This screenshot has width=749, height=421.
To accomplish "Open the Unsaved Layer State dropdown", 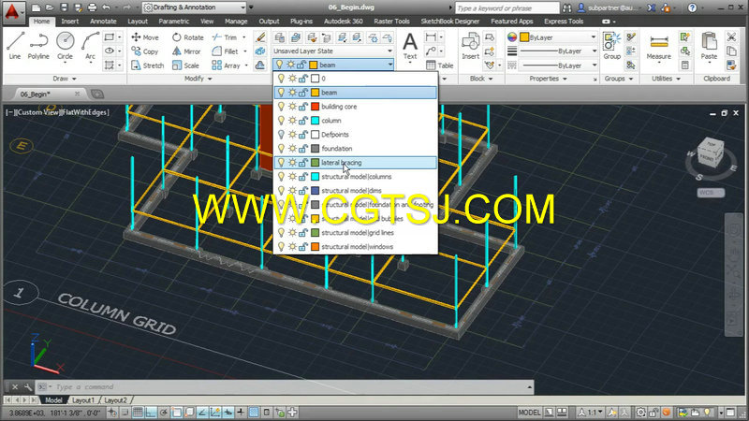I will 333,51.
